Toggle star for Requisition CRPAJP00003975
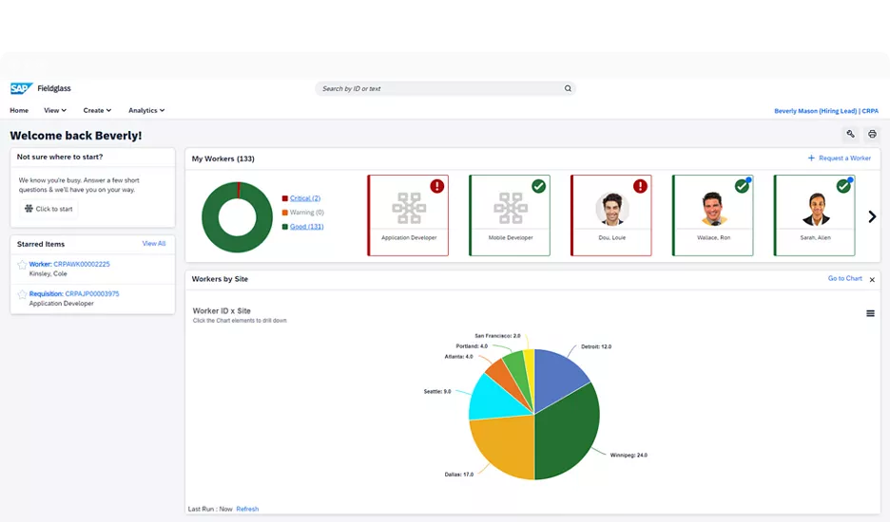 pos(22,295)
